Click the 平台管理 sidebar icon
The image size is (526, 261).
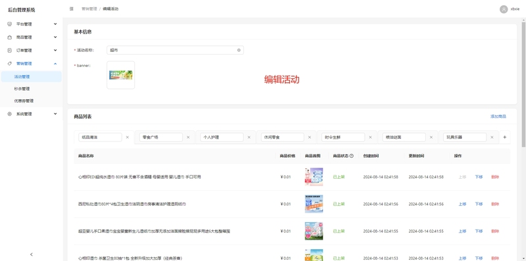click(x=9, y=24)
